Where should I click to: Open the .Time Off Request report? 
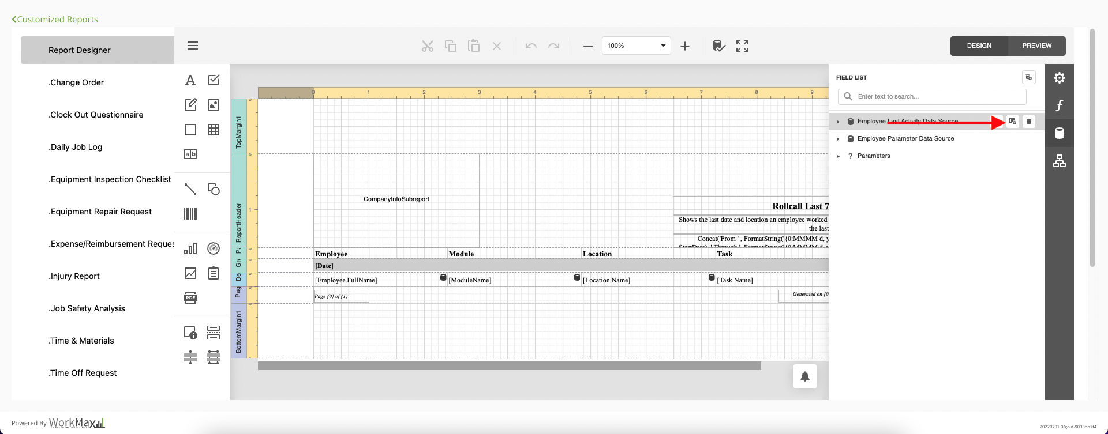[83, 373]
